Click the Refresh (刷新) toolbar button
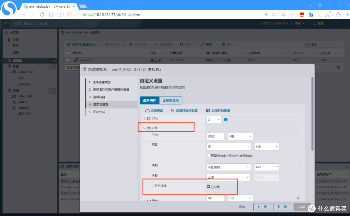350x216 pixels. (206, 45)
